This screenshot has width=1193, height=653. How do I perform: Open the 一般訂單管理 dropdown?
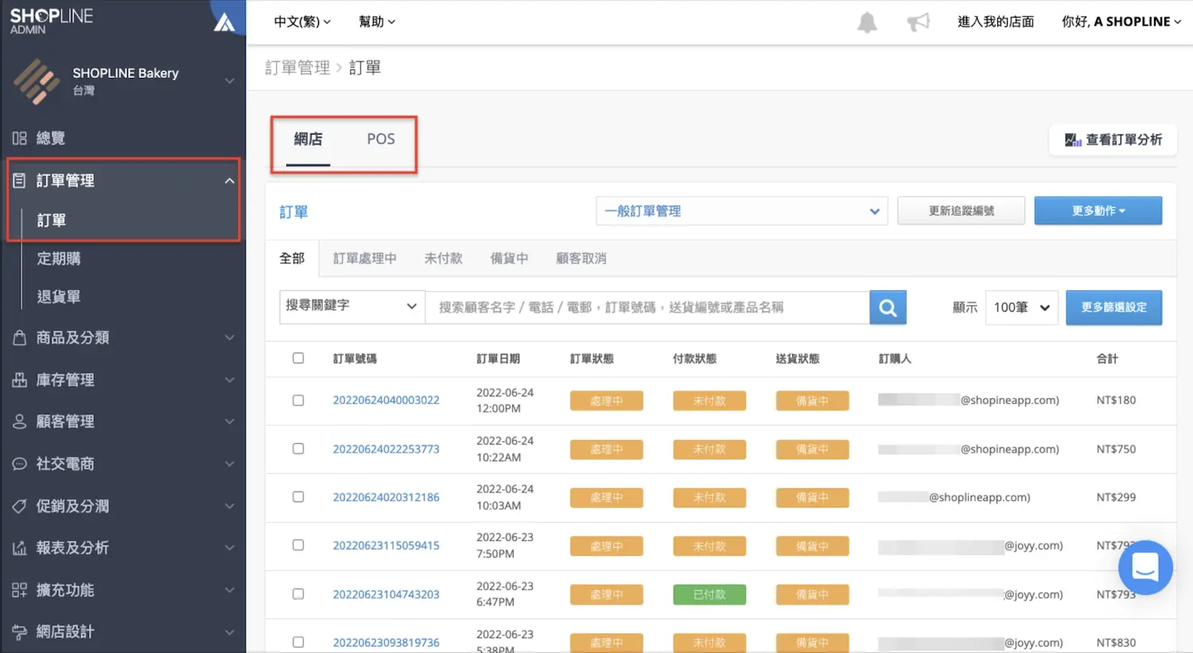point(741,211)
